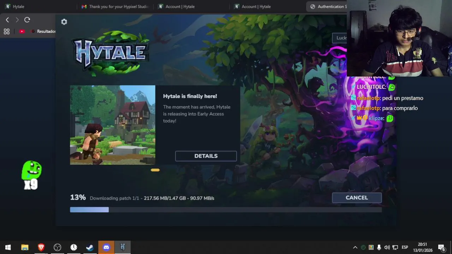Click chat message pedi un prestamo

403,98
